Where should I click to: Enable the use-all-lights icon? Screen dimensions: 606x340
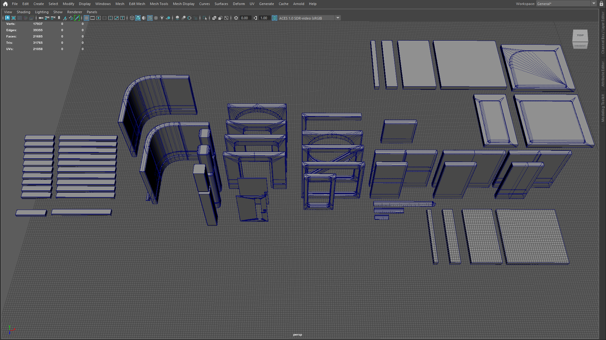pos(162,18)
